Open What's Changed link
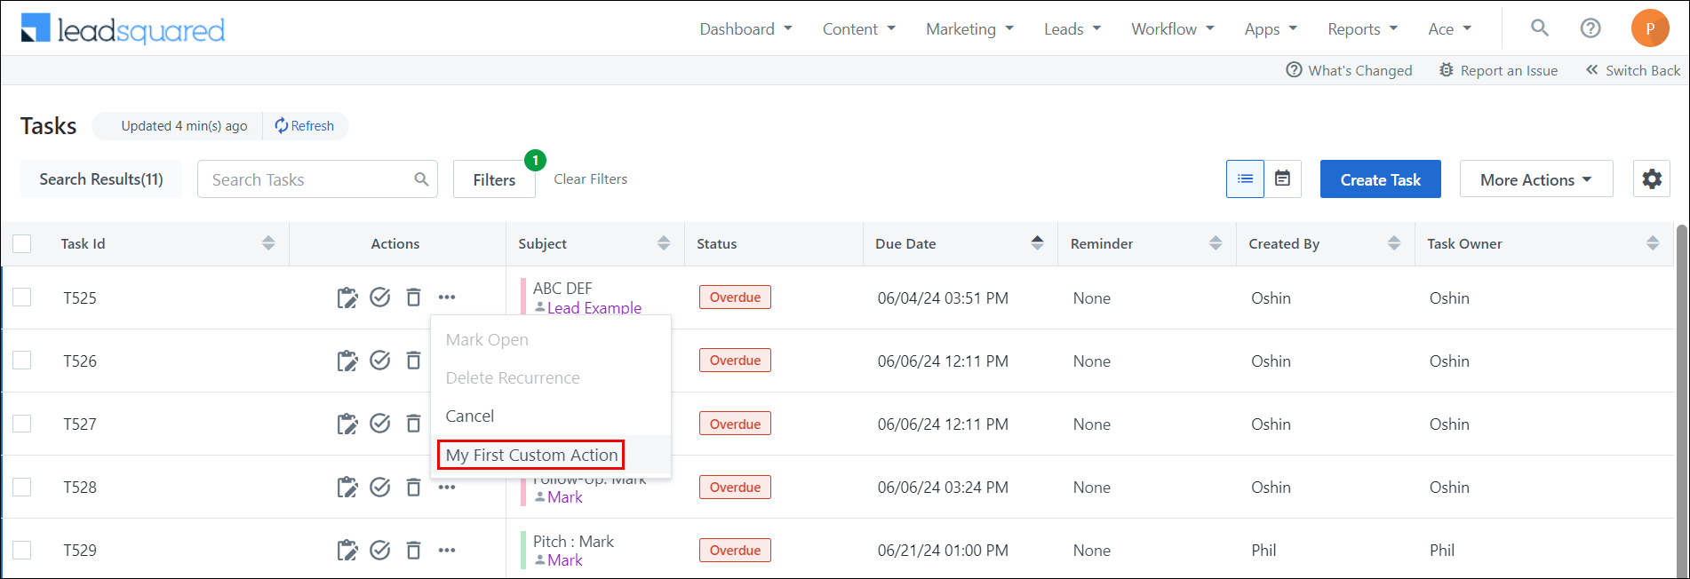The image size is (1690, 579). click(x=1349, y=70)
